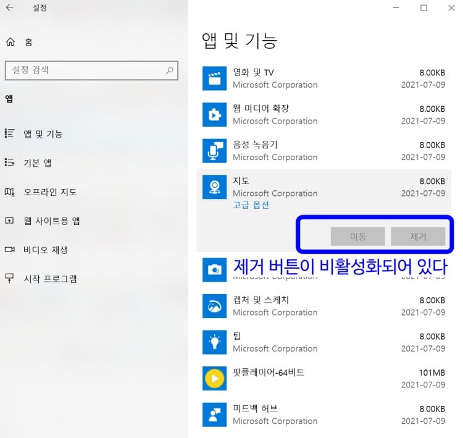The width and height of the screenshot is (463, 438).
Task: Open the Home (홈) icon
Action: 10,42
